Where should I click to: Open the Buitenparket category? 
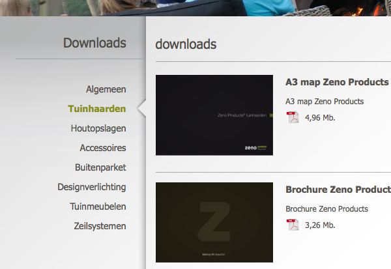pyautogui.click(x=100, y=167)
